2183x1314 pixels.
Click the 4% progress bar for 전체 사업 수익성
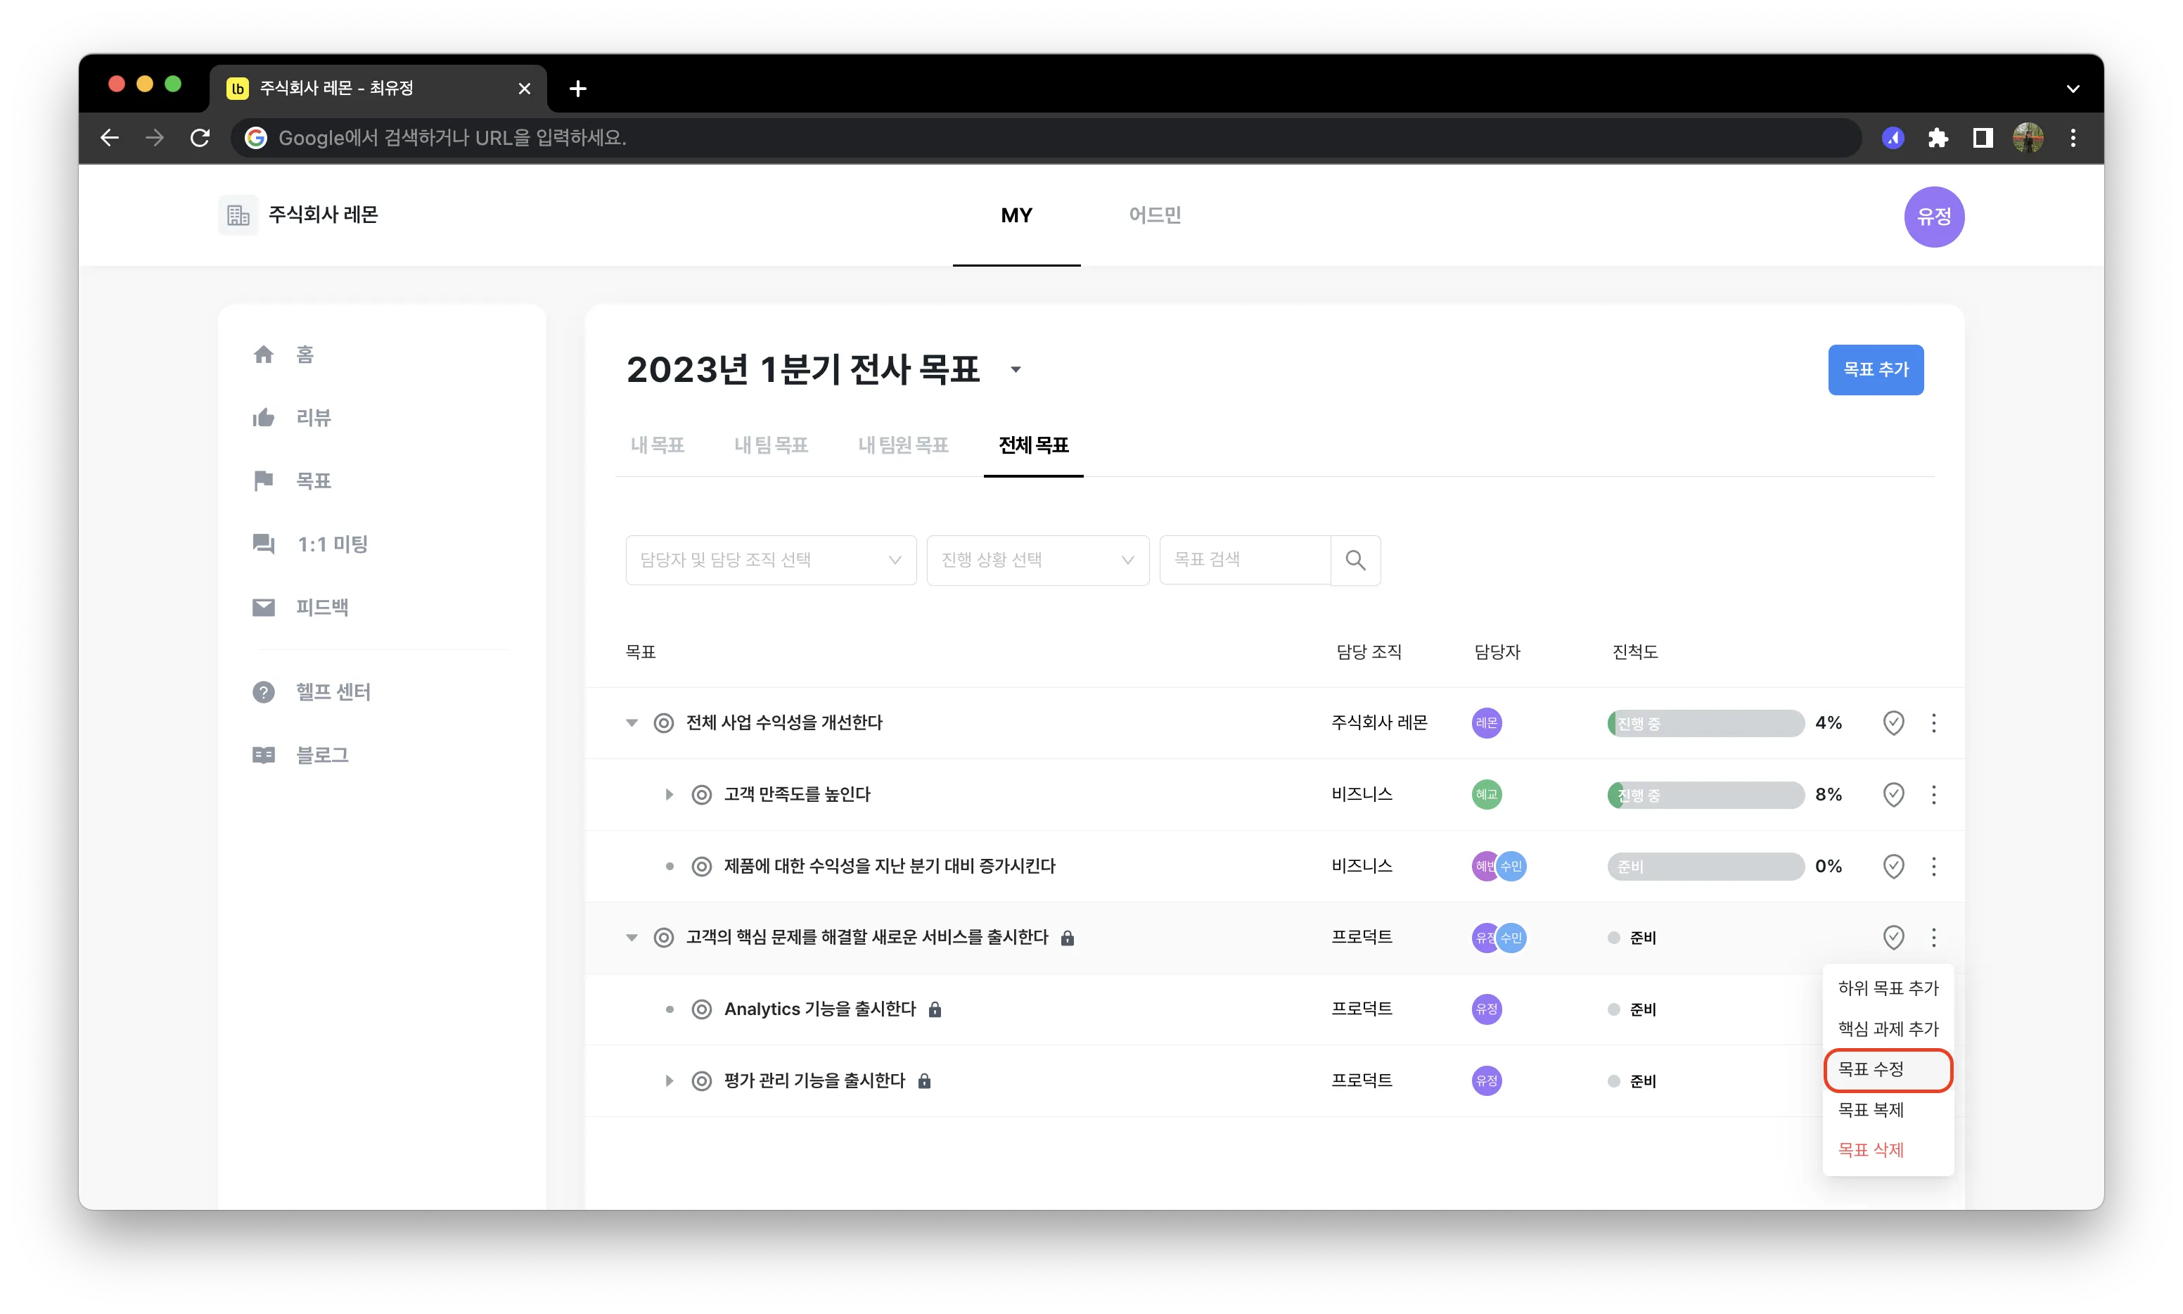pyautogui.click(x=1705, y=722)
